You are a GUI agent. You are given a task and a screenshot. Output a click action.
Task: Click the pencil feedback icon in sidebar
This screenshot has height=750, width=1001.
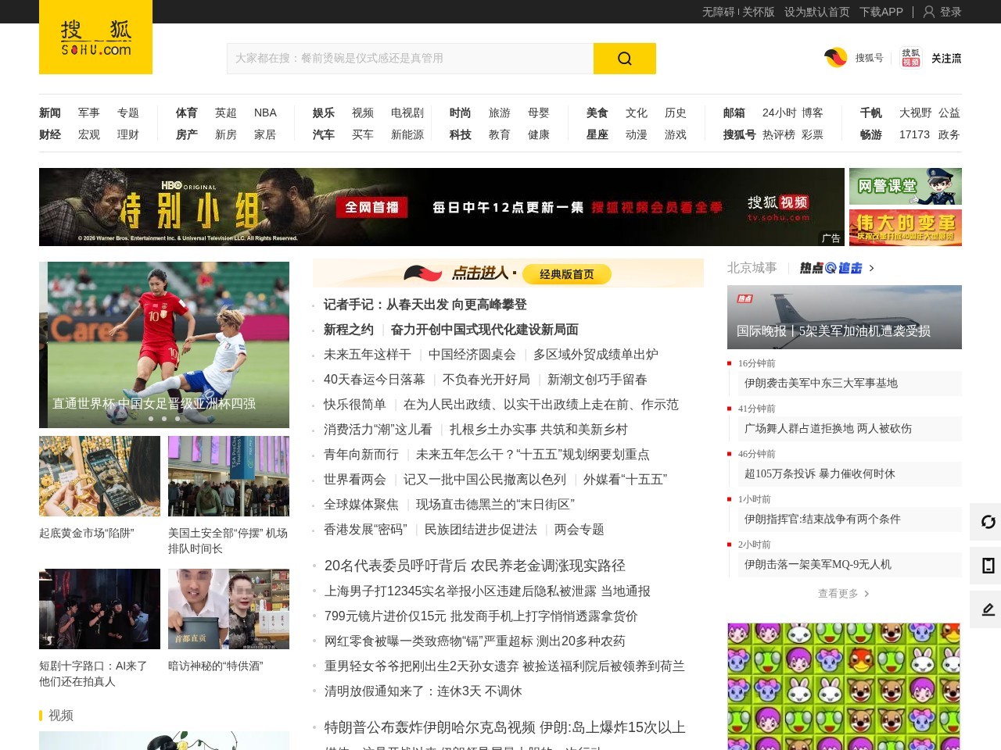pos(988,609)
